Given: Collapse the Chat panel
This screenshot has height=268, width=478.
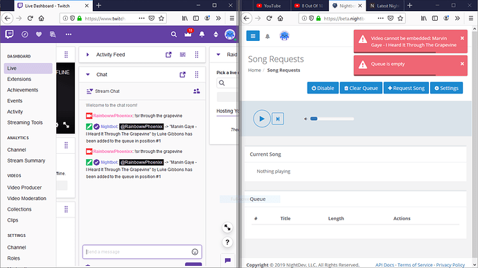Looking at the screenshot, I should pyautogui.click(x=88, y=74).
